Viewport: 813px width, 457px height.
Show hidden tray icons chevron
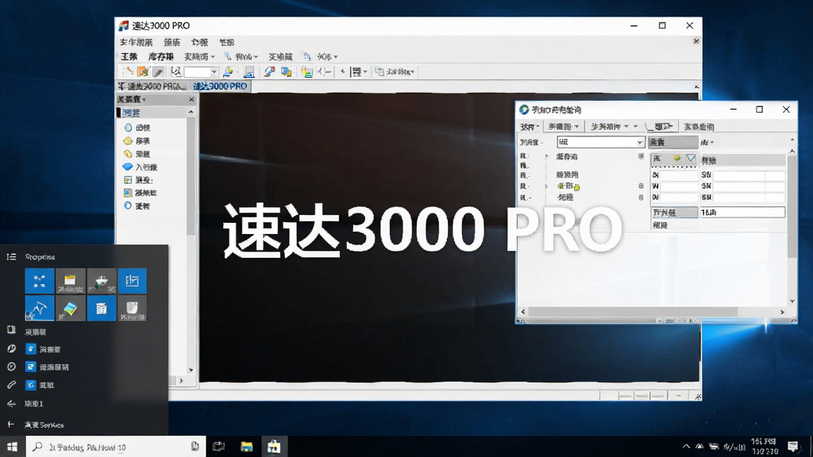[686, 446]
